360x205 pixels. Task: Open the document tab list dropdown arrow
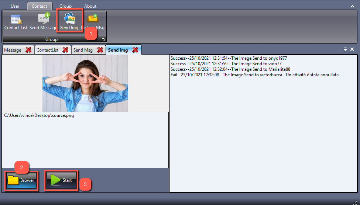tap(345, 49)
